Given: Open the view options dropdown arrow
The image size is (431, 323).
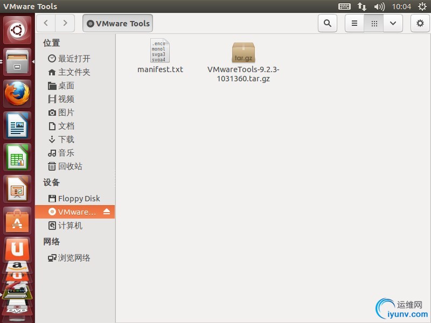Looking at the screenshot, I should point(393,23).
